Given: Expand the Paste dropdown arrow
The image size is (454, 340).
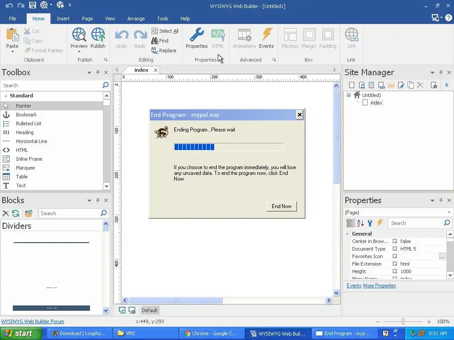Looking at the screenshot, I should [x=12, y=52].
